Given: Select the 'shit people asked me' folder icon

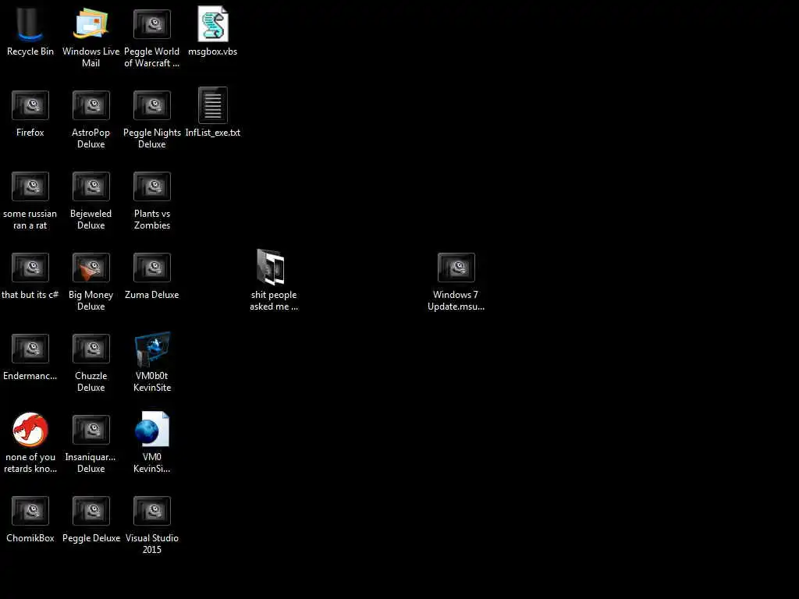Looking at the screenshot, I should [271, 267].
